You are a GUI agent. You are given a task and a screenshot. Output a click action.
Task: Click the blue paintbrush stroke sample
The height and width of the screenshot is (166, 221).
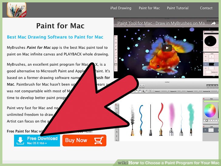pos(141,120)
